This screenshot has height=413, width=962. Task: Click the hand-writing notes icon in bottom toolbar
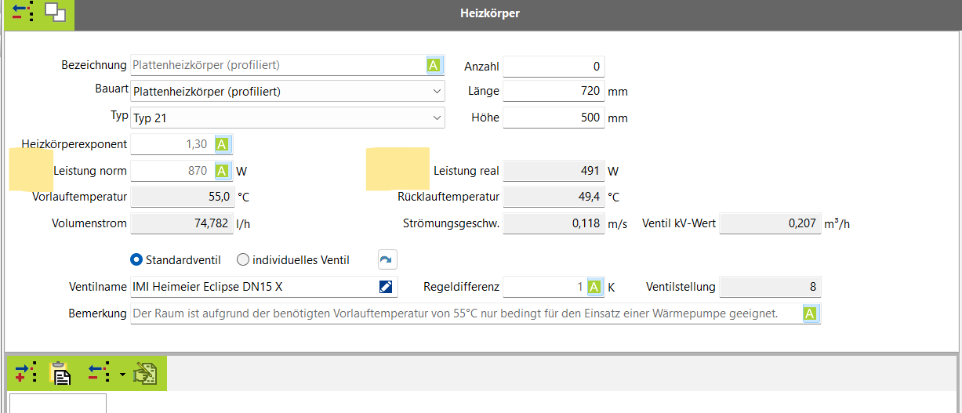point(145,373)
